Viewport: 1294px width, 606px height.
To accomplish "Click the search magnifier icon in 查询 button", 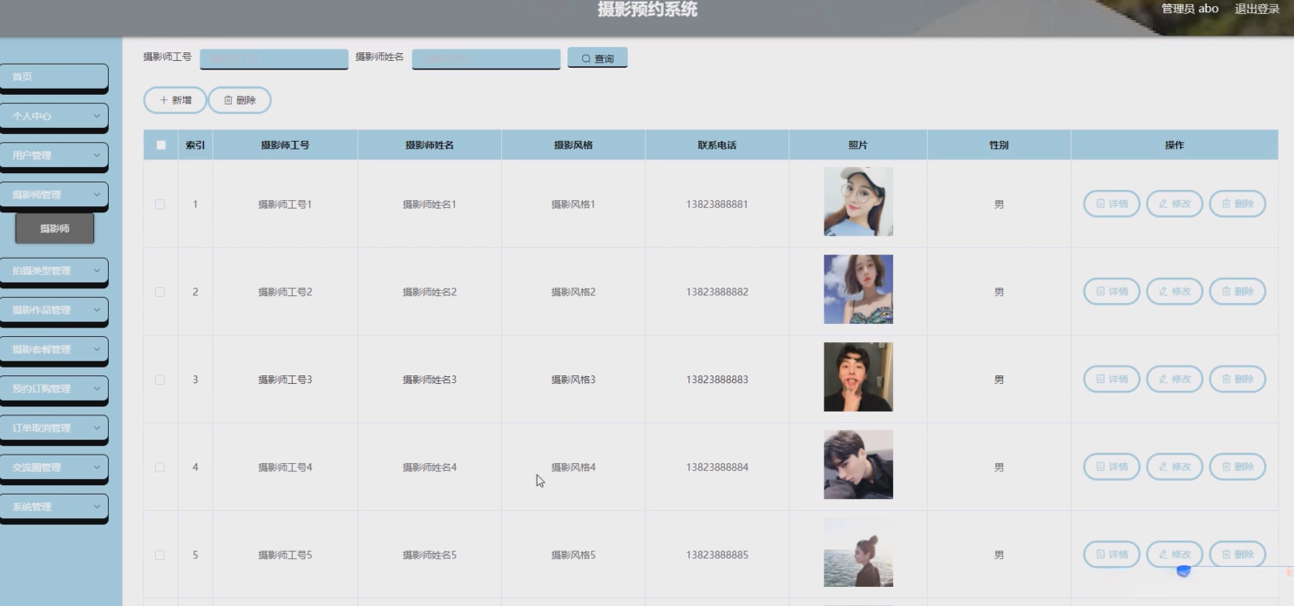I will [x=586, y=58].
